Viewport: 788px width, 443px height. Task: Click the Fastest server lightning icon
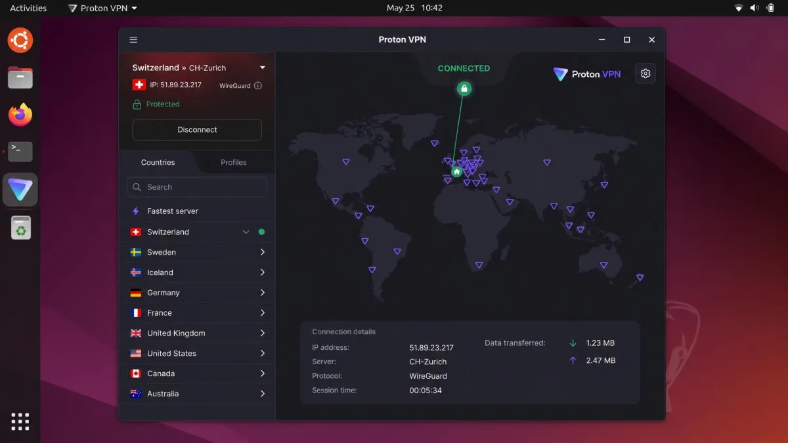pyautogui.click(x=136, y=211)
